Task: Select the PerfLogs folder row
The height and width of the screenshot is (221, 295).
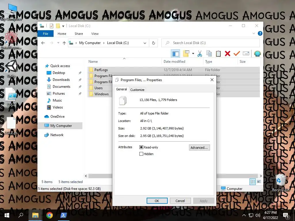Action: pyautogui.click(x=173, y=70)
